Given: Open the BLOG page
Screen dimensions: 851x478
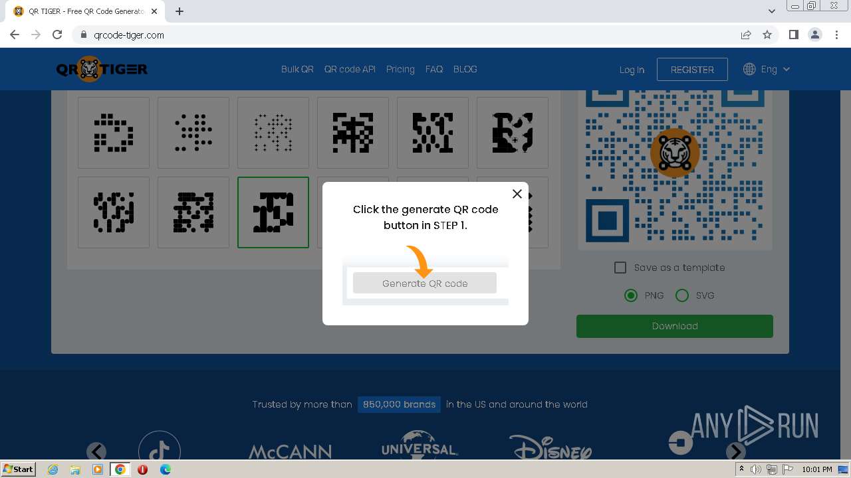Looking at the screenshot, I should click(465, 69).
